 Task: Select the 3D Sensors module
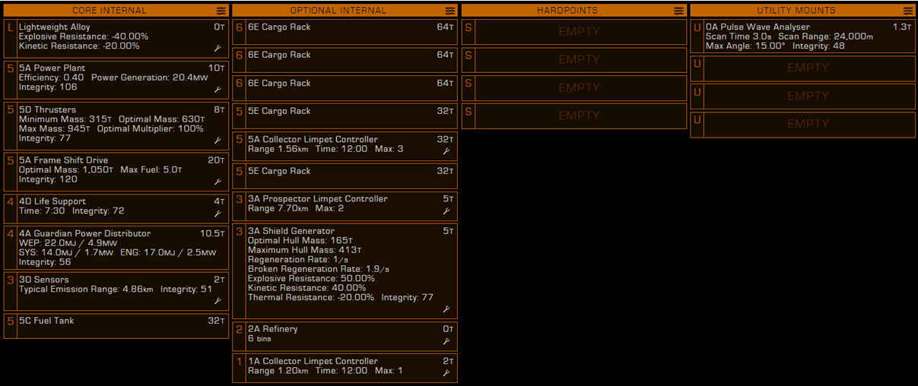click(x=116, y=290)
